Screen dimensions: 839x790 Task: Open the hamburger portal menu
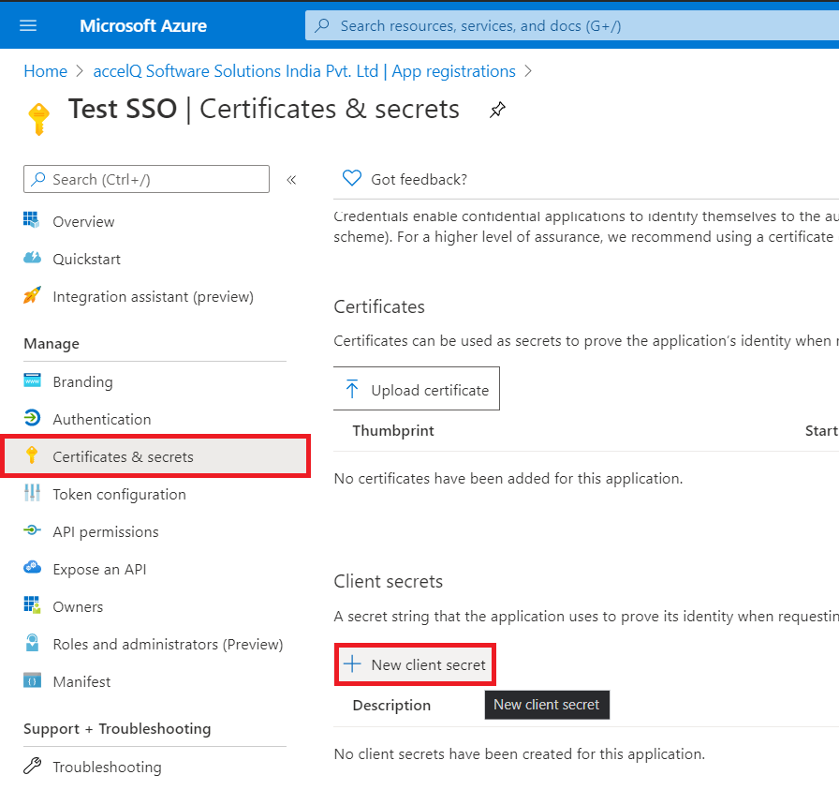[x=28, y=25]
